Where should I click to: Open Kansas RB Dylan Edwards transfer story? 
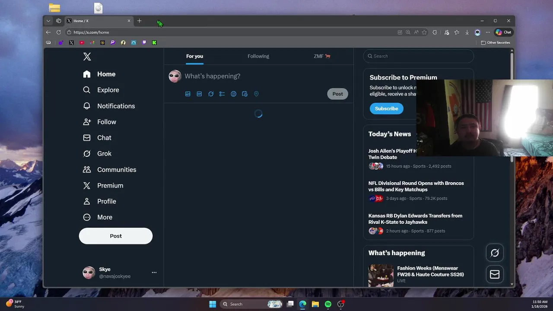[415, 219]
